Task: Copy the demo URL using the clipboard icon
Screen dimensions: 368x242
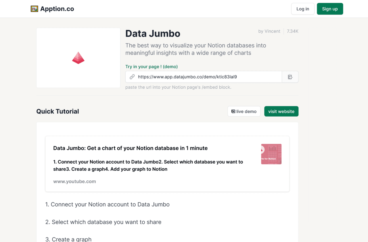Action: (x=290, y=77)
